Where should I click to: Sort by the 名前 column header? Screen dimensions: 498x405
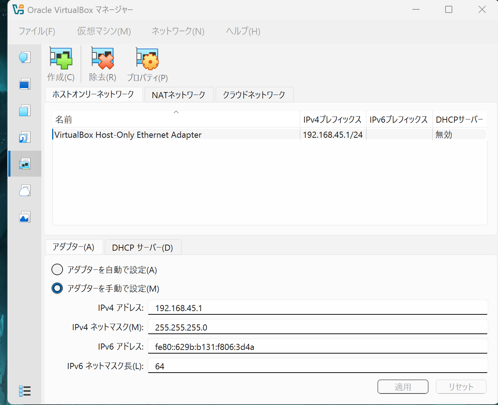pos(176,119)
